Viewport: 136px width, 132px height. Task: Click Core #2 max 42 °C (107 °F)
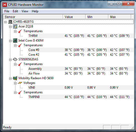pyautogui.click(x=120, y=55)
